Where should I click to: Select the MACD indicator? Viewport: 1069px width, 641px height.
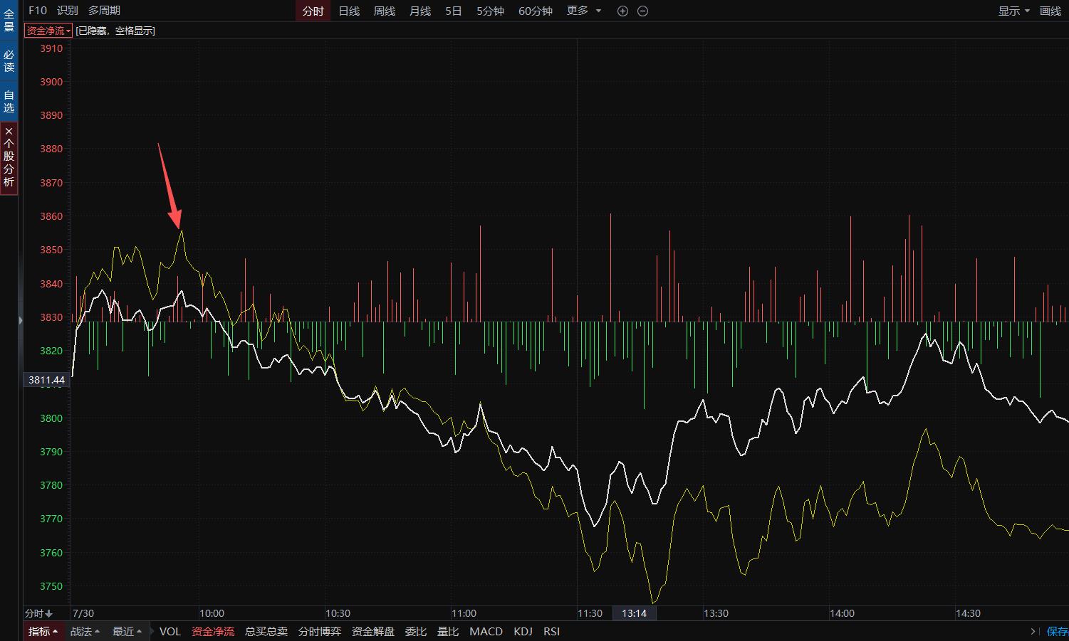point(486,631)
